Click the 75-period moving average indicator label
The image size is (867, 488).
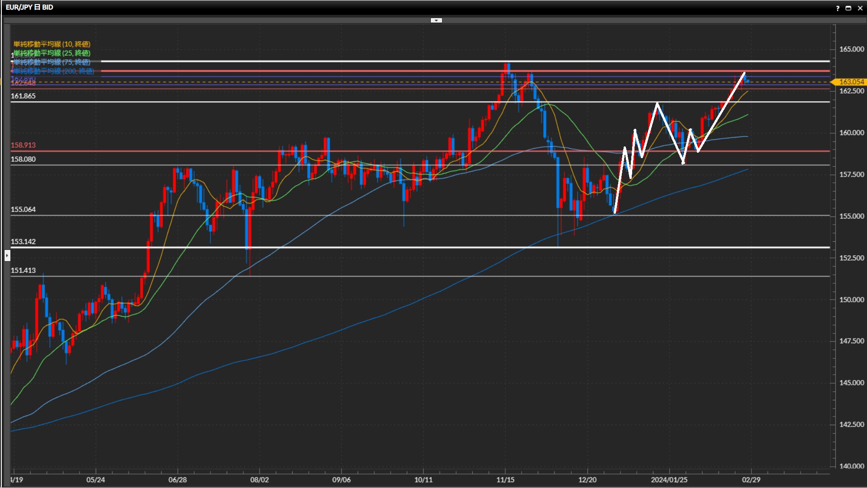[52, 62]
